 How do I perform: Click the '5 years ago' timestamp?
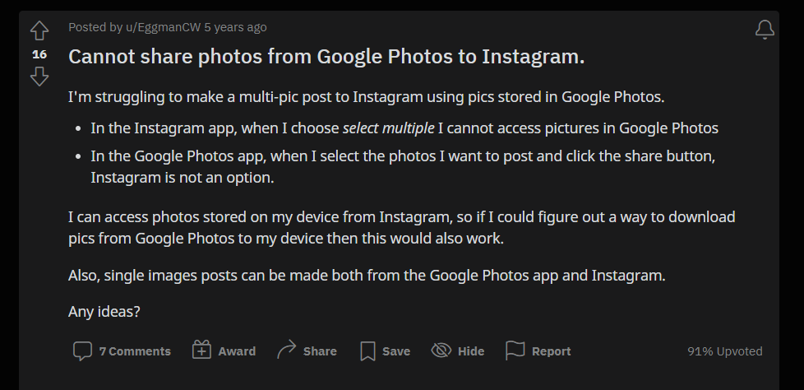[x=235, y=27]
